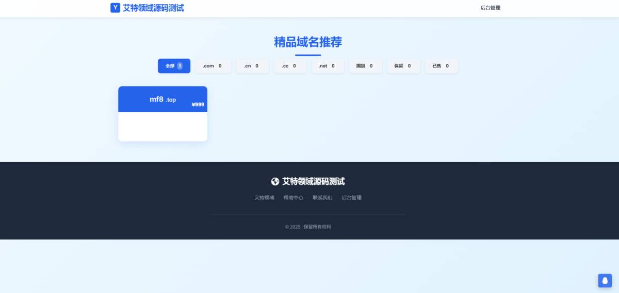The height and width of the screenshot is (293, 619).
Task: Filter domains by .cn
Action: pos(252,66)
